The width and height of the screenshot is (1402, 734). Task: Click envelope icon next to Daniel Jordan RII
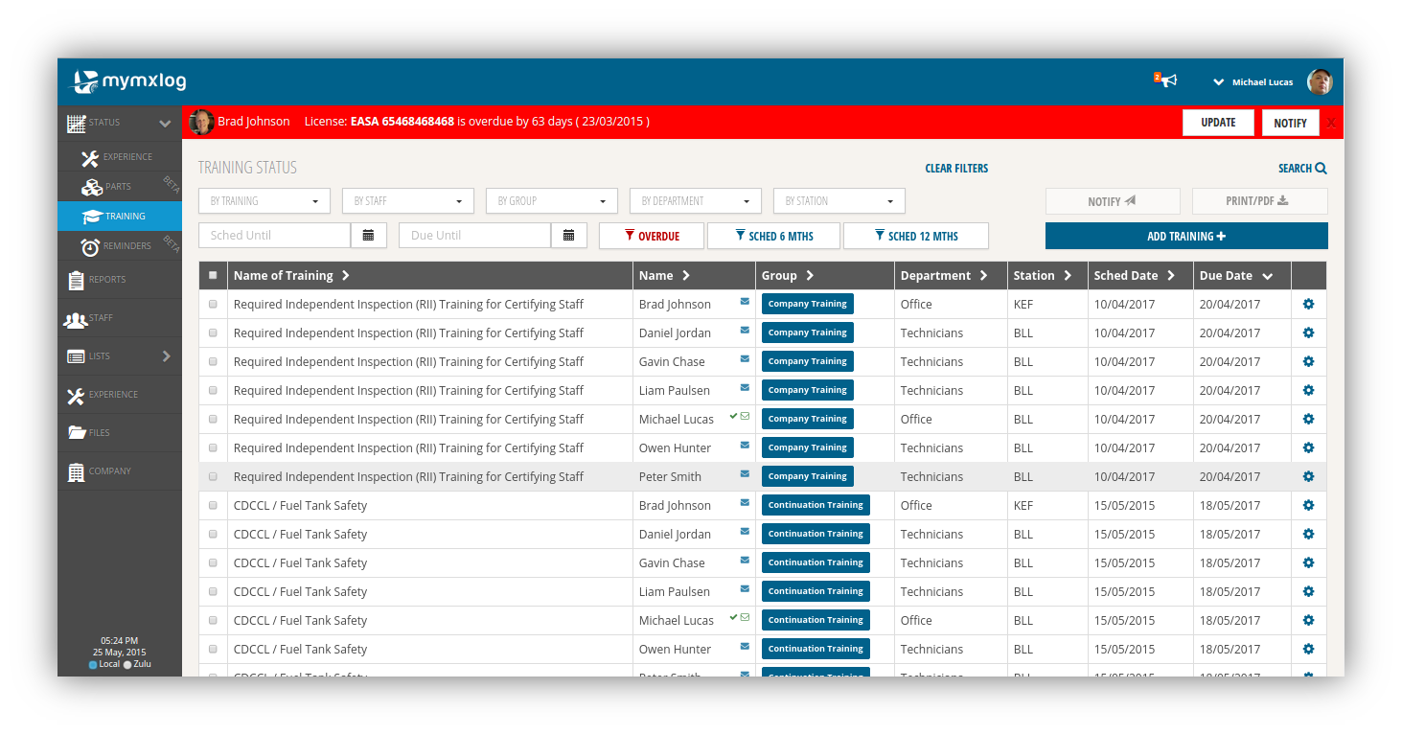pyautogui.click(x=745, y=331)
